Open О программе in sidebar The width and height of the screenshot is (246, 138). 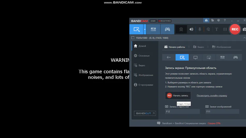[145, 85]
